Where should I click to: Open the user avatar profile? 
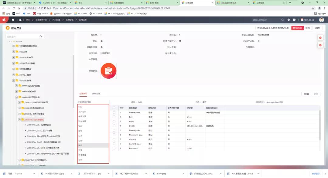point(321,20)
